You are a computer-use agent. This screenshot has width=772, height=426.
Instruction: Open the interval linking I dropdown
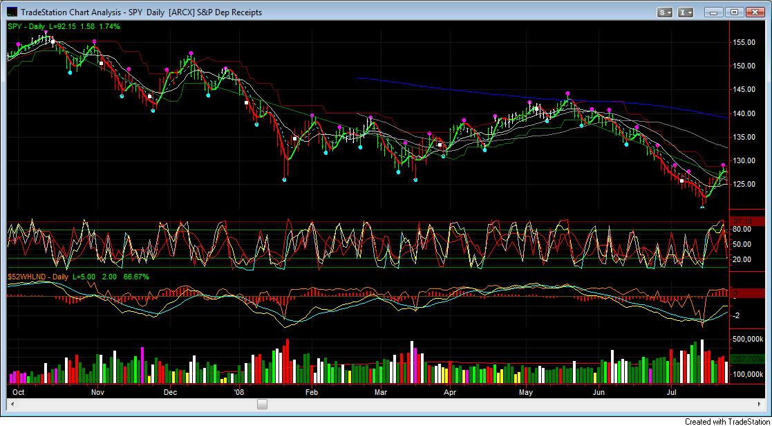point(686,12)
